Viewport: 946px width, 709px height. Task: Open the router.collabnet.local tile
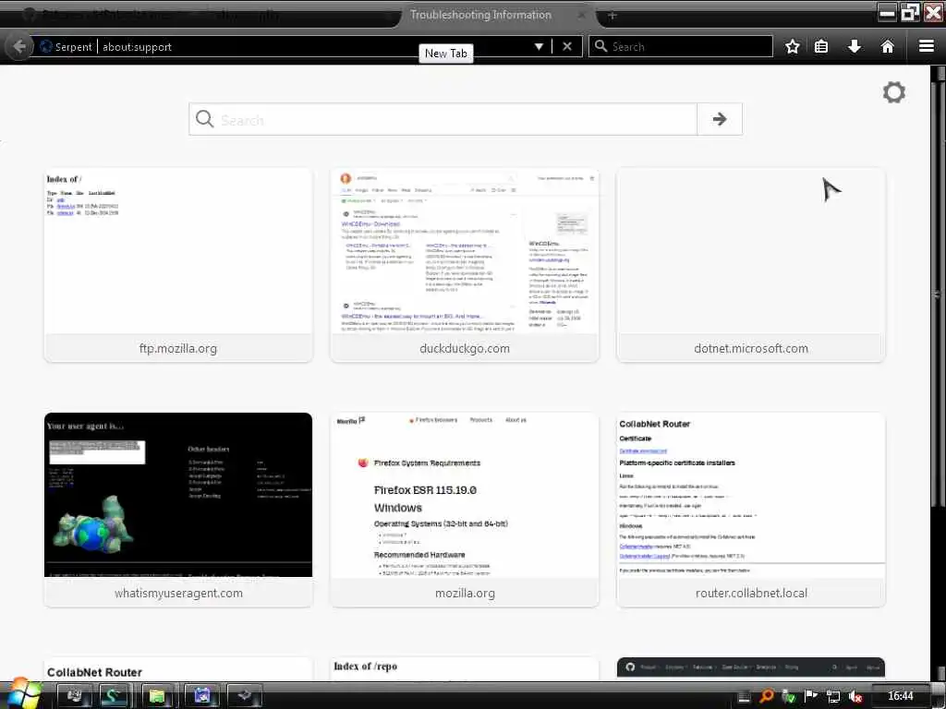coord(750,510)
